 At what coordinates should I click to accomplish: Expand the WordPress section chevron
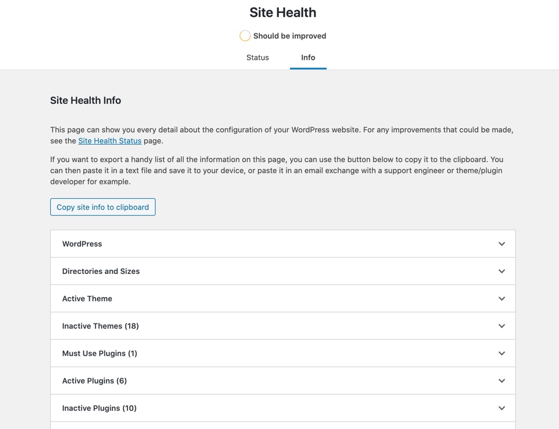(x=501, y=244)
